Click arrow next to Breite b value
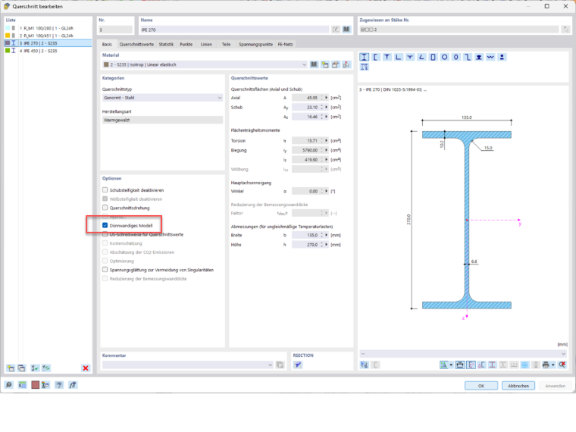The height and width of the screenshot is (432, 576). click(x=326, y=235)
